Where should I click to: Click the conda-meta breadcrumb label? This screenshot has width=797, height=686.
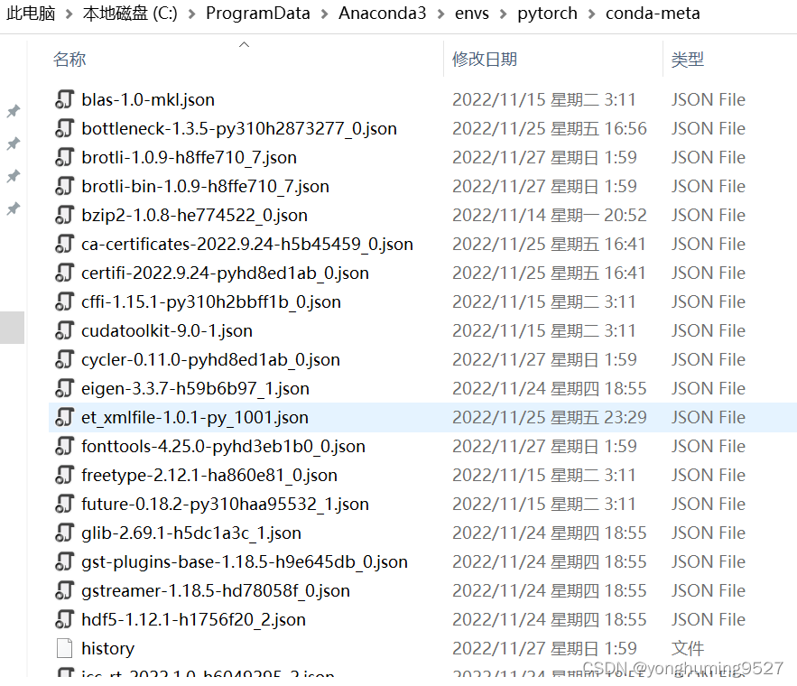pyautogui.click(x=653, y=14)
